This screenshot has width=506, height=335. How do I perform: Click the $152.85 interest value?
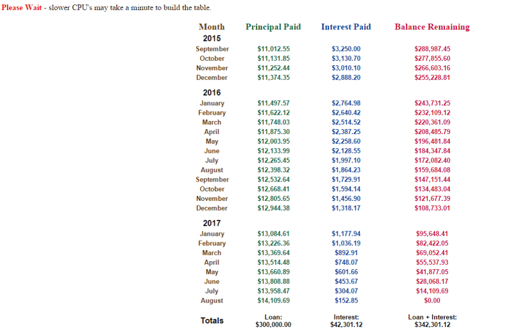coord(346,301)
